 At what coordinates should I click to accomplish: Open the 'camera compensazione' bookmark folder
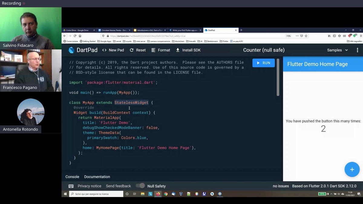point(158,41)
